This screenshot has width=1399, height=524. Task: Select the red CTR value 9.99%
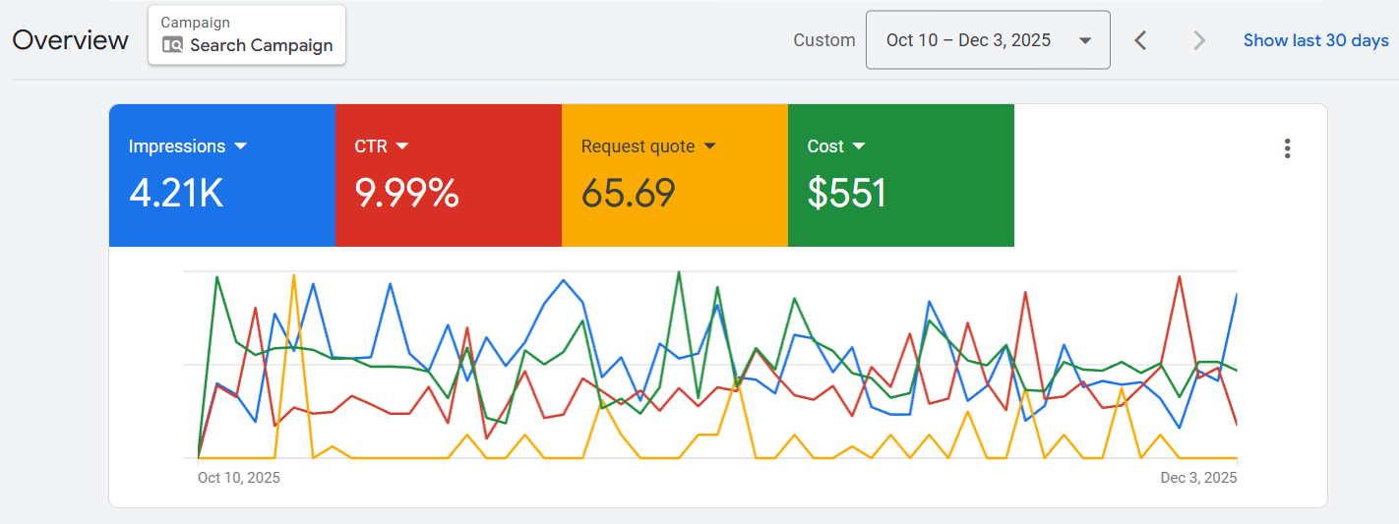(x=406, y=193)
